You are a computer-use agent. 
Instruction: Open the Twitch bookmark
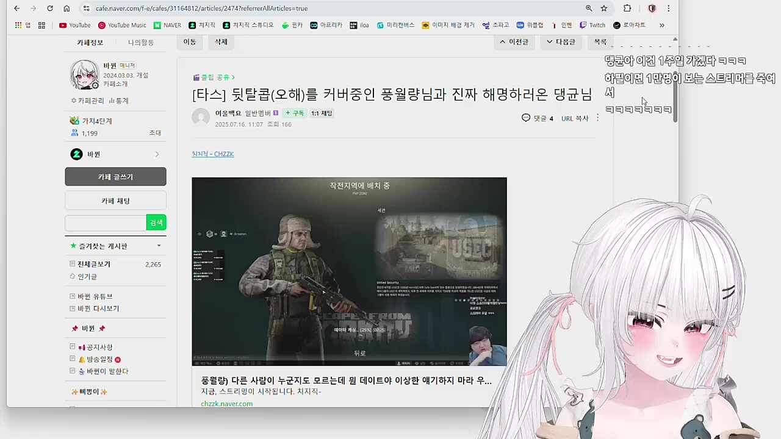point(592,25)
